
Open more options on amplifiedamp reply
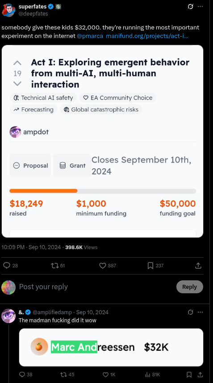click(200, 312)
